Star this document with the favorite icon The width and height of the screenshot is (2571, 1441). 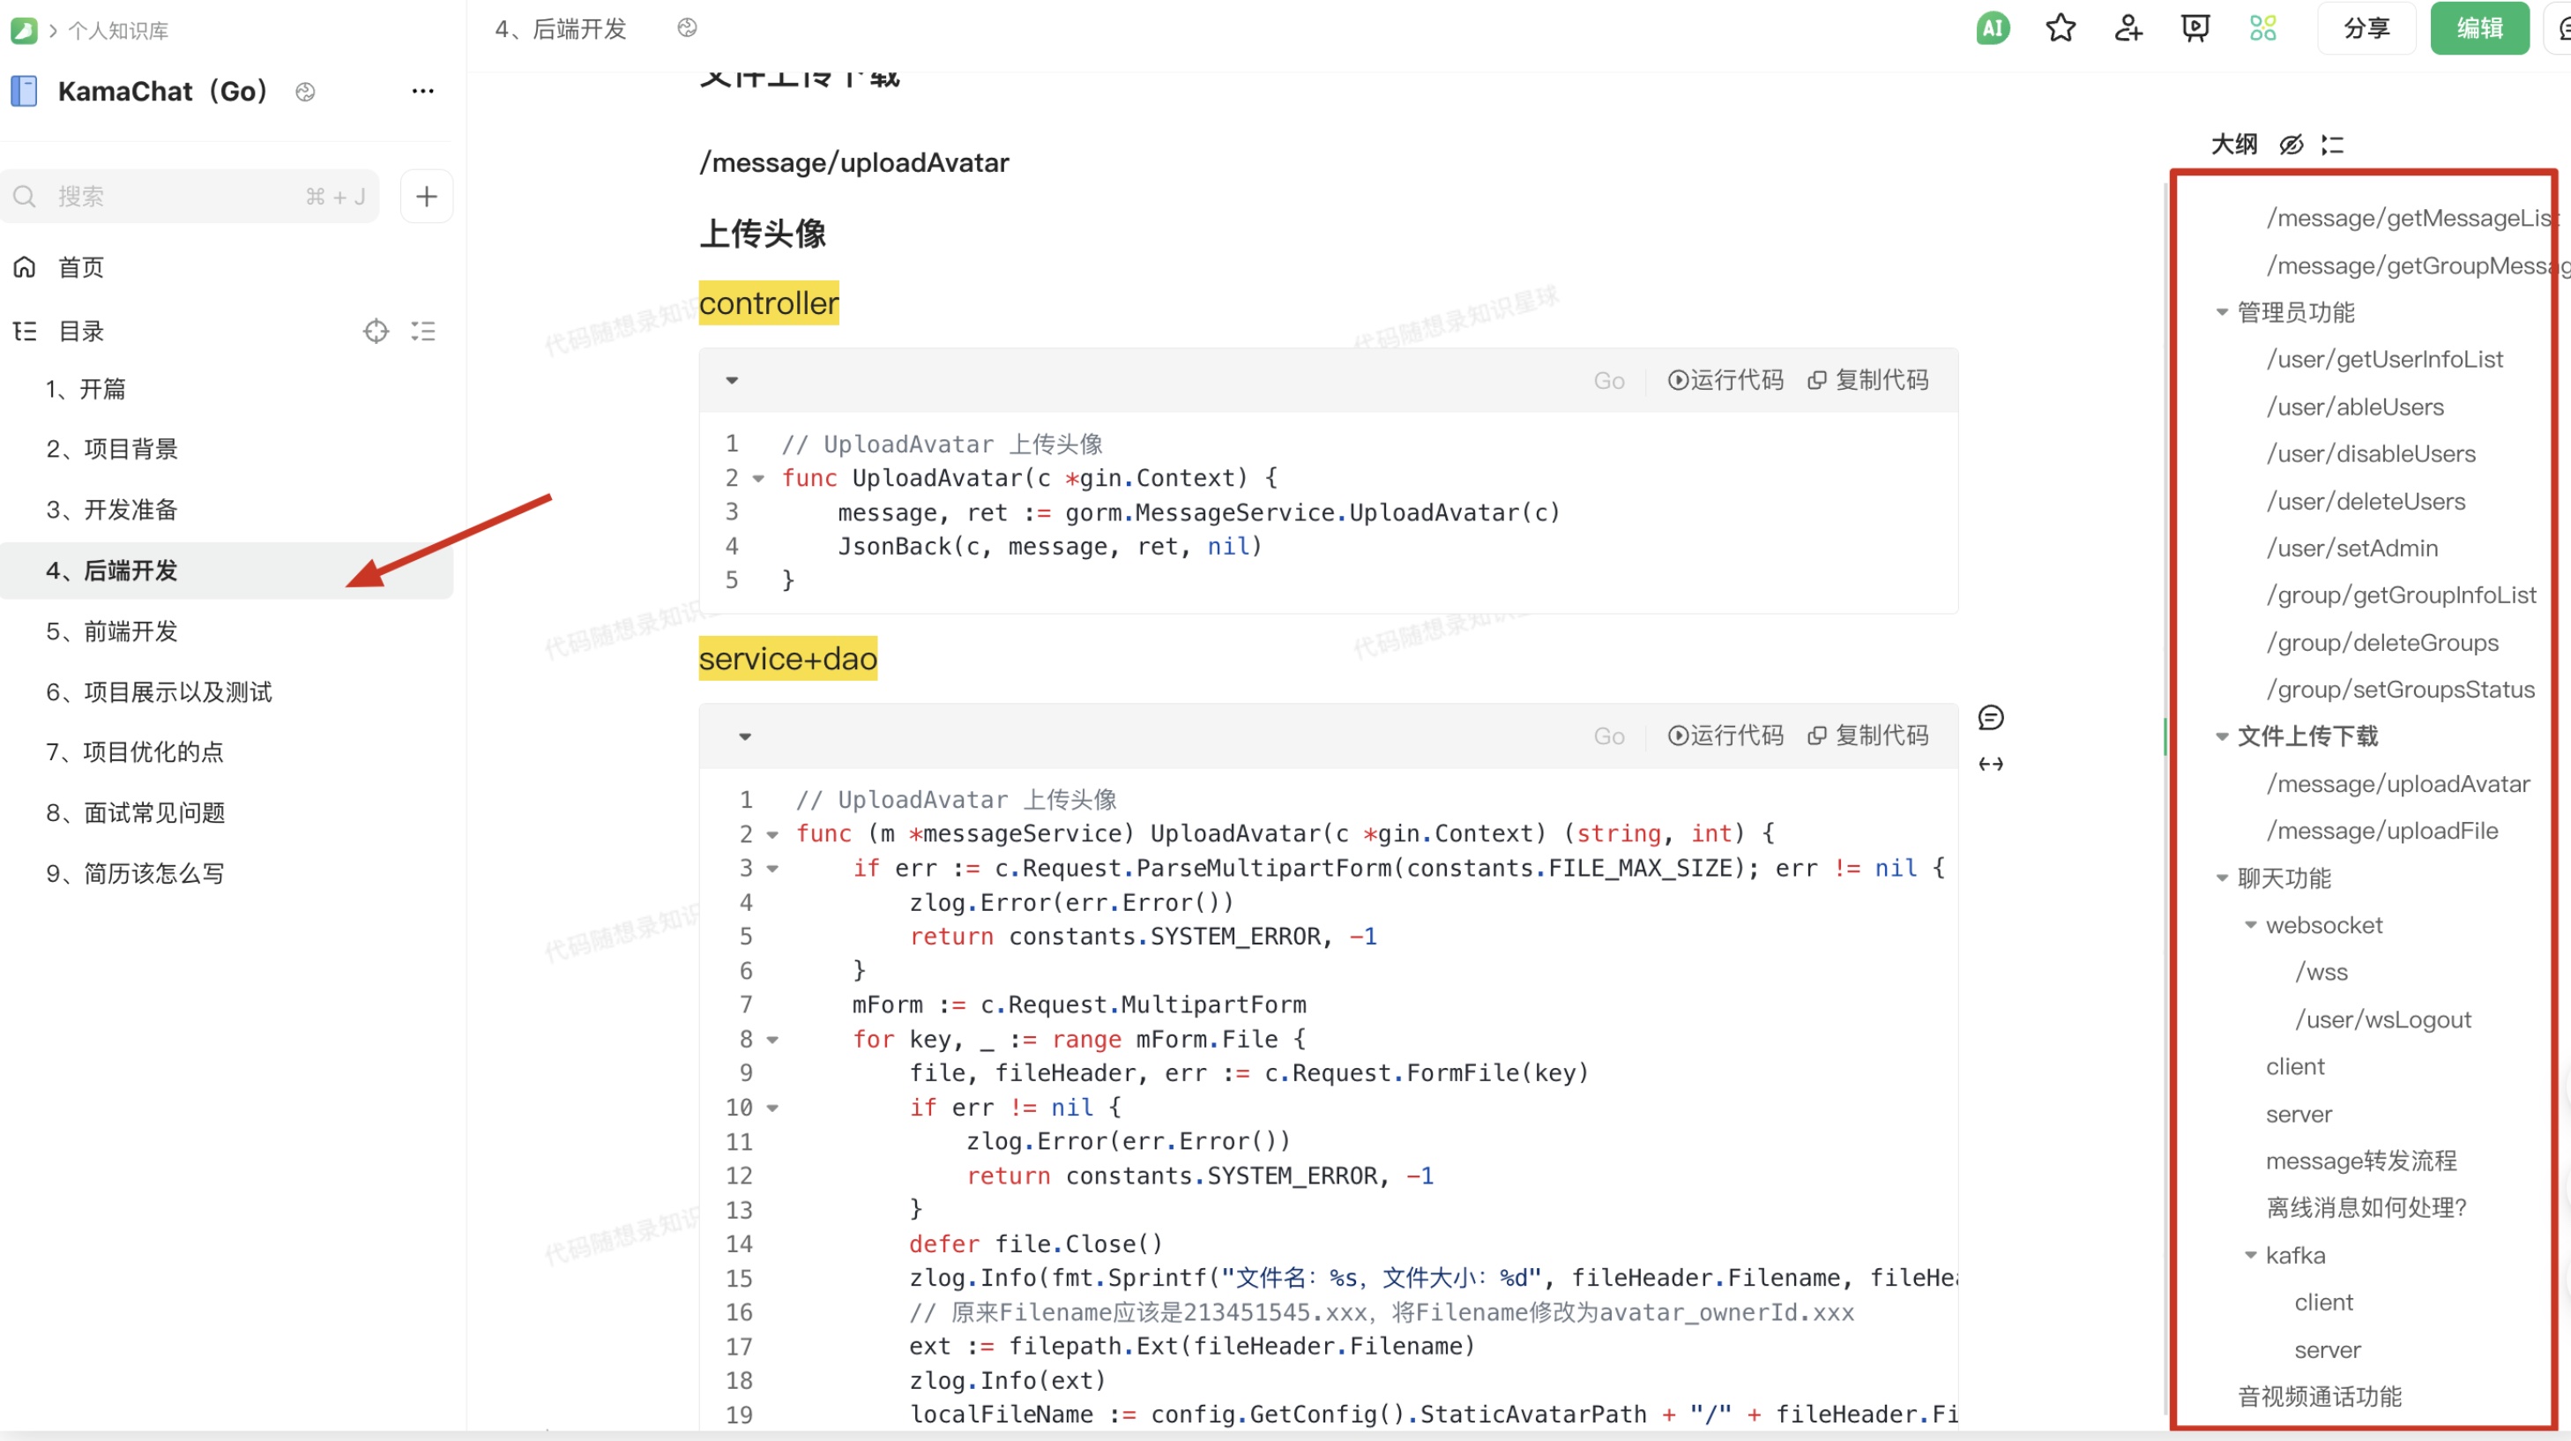click(2060, 28)
